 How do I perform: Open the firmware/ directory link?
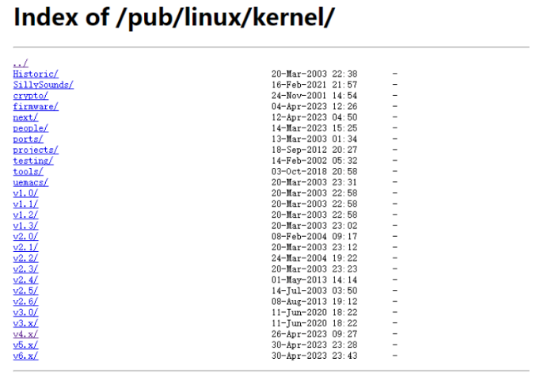click(35, 106)
